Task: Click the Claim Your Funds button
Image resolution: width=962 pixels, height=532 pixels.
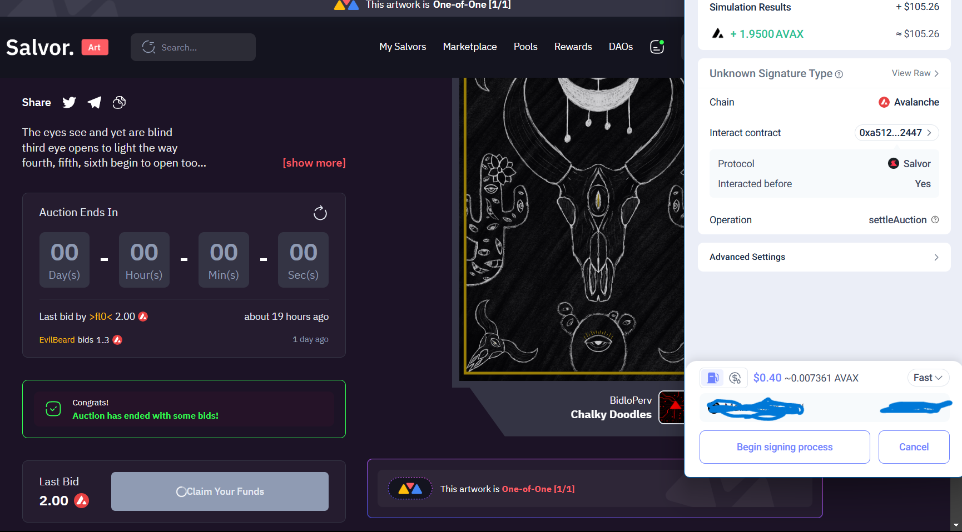Action: pos(220,491)
